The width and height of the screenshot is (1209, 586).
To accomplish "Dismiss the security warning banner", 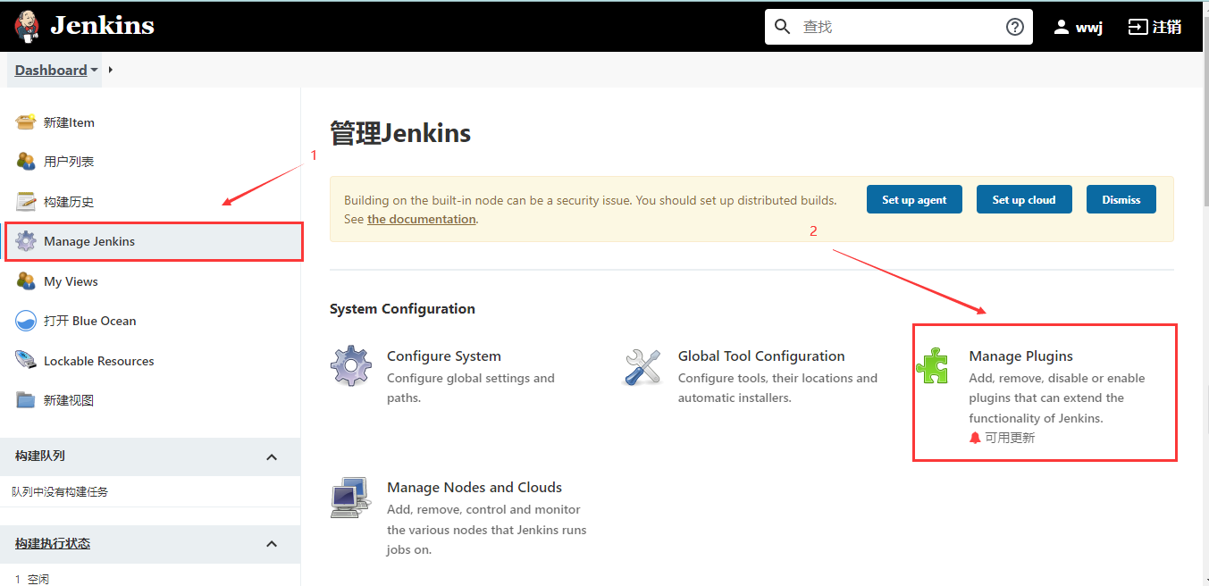I will [1121, 199].
